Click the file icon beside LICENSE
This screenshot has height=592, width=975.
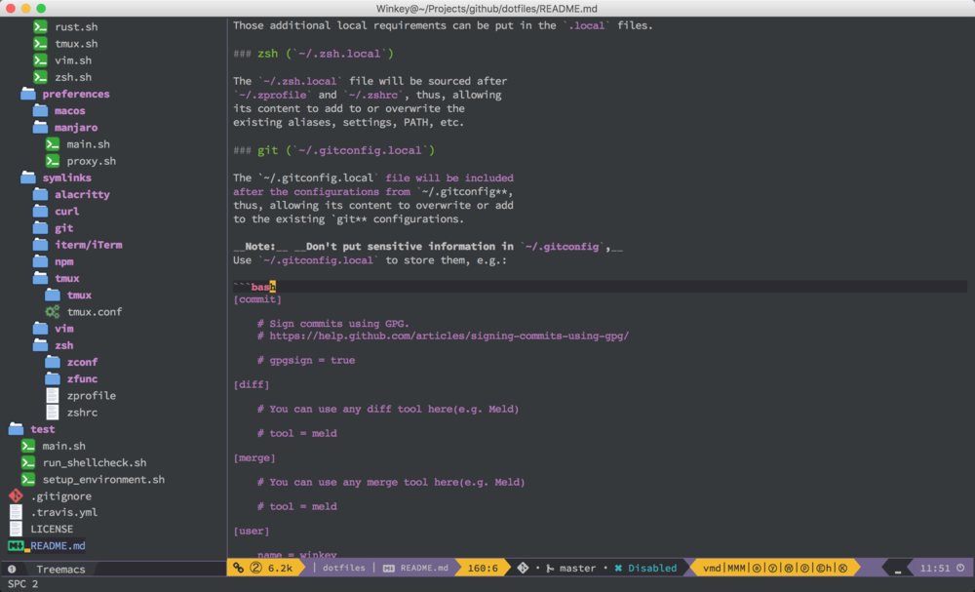click(x=17, y=529)
